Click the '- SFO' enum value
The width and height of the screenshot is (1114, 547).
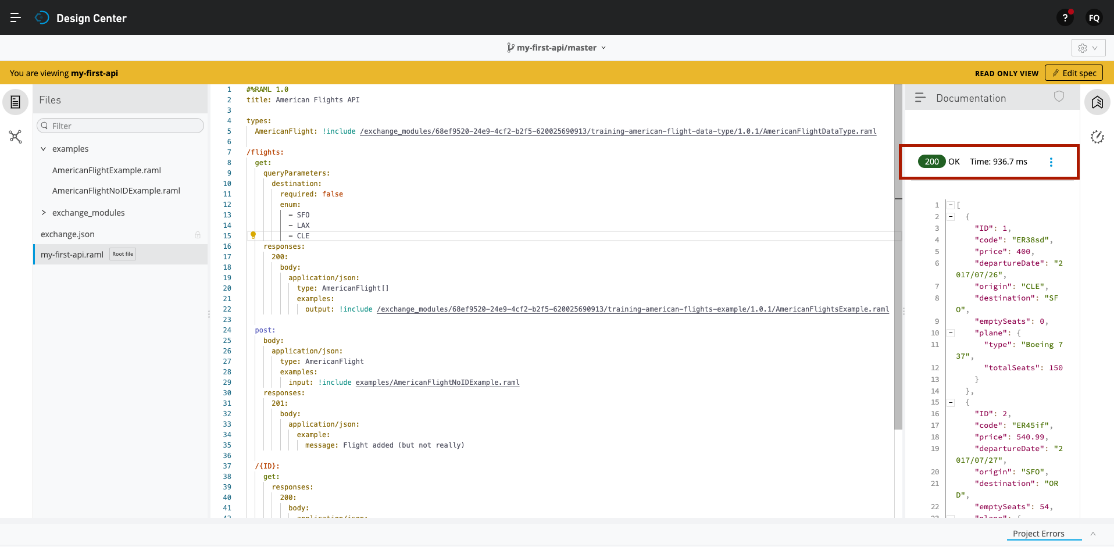[x=299, y=215]
